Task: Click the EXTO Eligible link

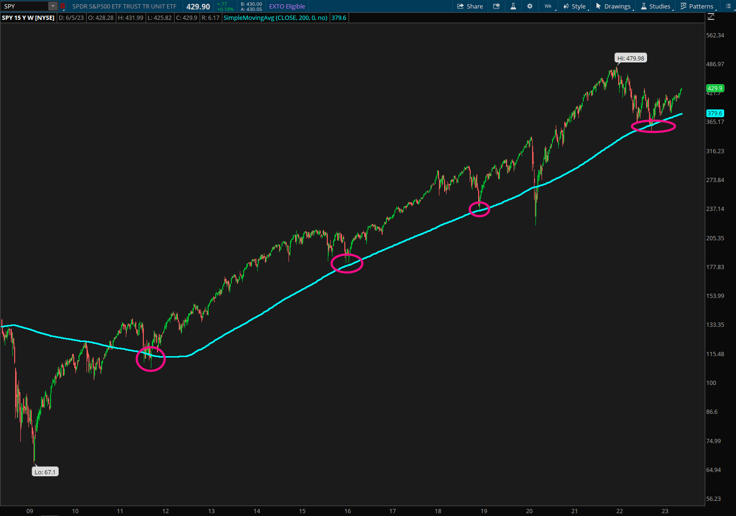Action: pyautogui.click(x=287, y=6)
